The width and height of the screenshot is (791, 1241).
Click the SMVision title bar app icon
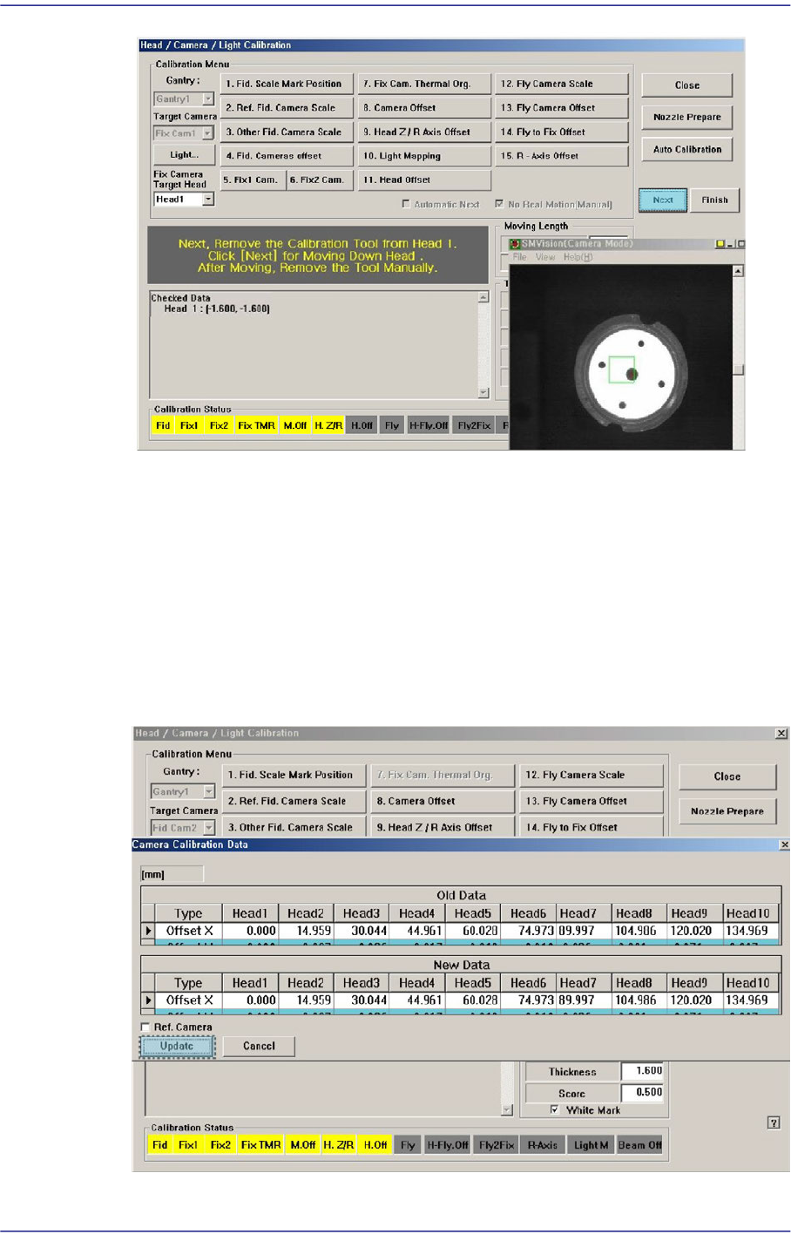516,244
